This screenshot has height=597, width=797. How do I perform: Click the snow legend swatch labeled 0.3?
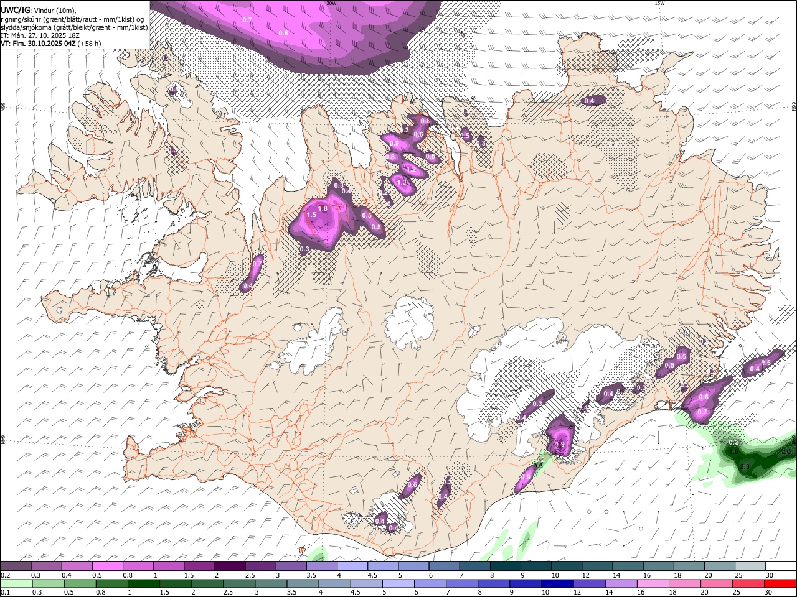(47, 567)
